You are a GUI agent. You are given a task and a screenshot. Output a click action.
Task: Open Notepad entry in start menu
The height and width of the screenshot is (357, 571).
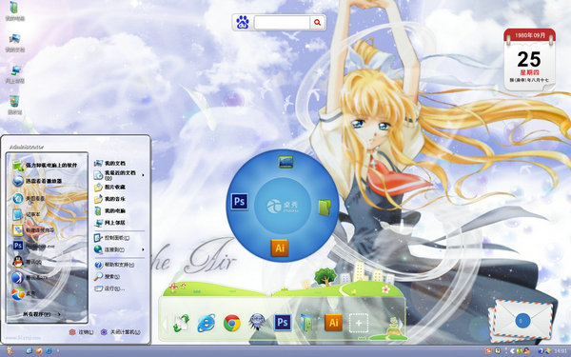[x=27, y=214]
